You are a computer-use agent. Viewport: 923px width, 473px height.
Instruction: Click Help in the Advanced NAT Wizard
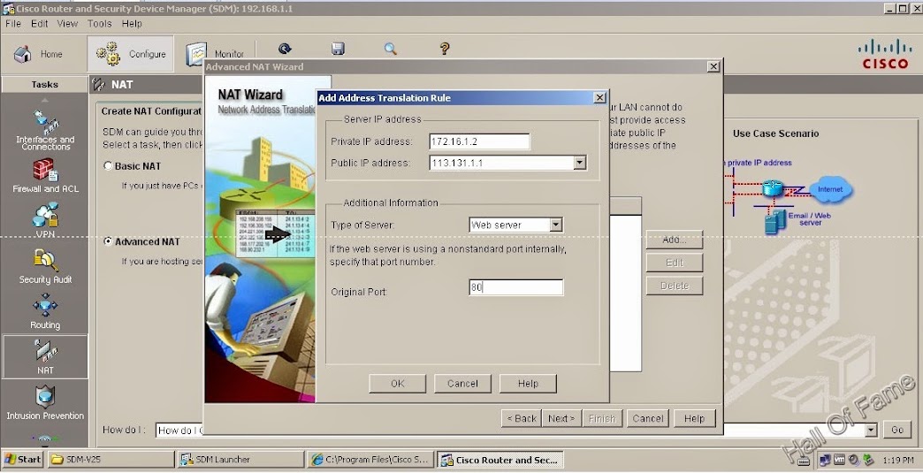694,418
